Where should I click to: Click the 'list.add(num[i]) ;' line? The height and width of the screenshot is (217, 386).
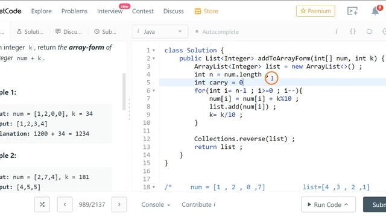242,107
